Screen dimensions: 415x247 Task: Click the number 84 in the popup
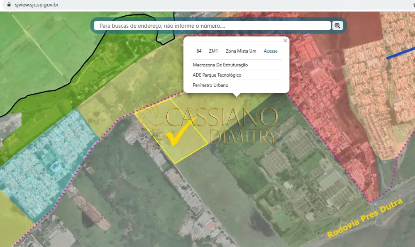(199, 51)
